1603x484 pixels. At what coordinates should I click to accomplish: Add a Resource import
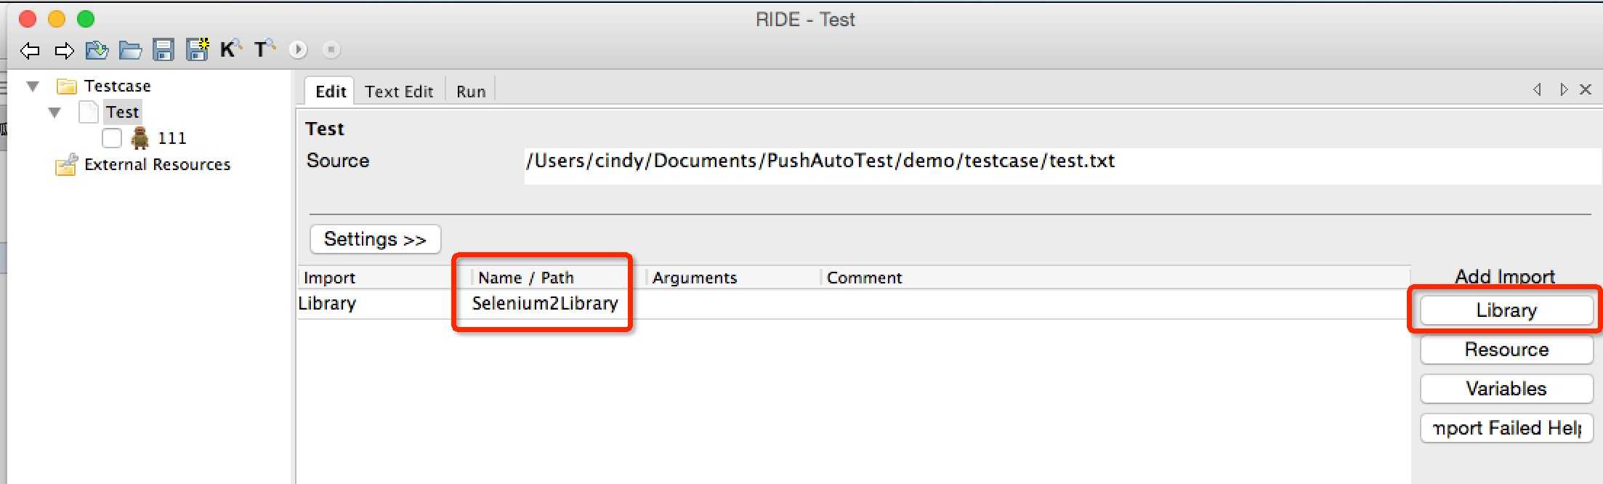(1506, 350)
